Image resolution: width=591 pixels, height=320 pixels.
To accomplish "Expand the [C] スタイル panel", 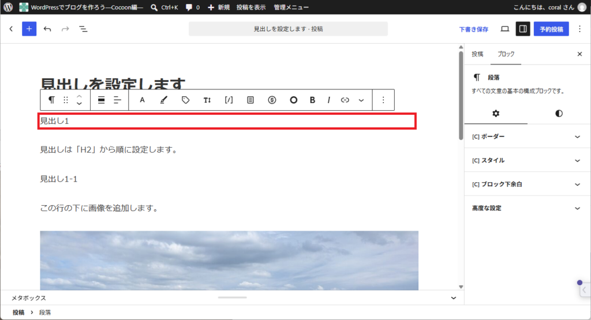I will pos(527,160).
